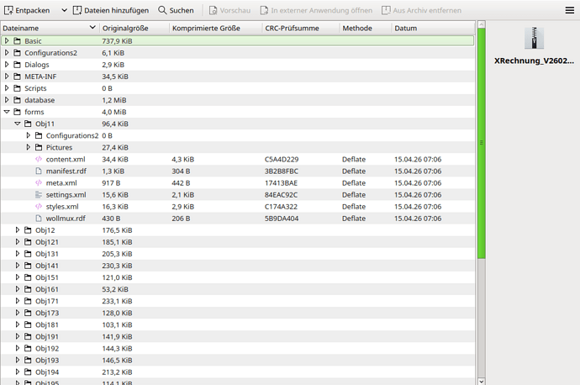Image resolution: width=580 pixels, height=385 pixels.
Task: Open the hamburger menu icon
Action: click(x=570, y=10)
